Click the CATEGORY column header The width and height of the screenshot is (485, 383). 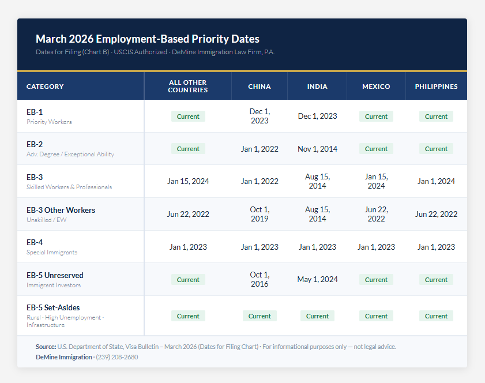click(45, 87)
